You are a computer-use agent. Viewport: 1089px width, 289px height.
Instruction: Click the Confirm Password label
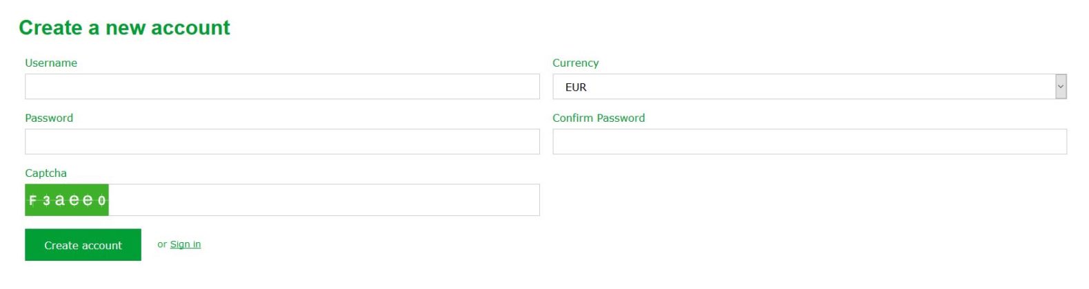599,118
